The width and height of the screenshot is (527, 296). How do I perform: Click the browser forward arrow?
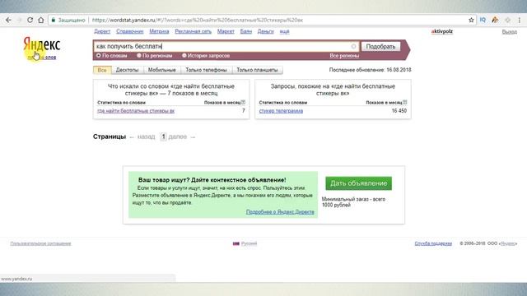(19, 20)
